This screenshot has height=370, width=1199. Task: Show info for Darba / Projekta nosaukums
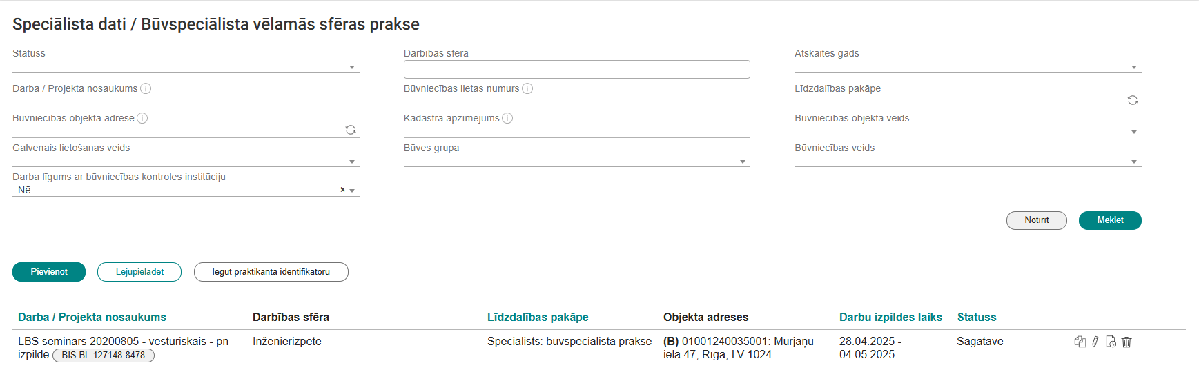tap(146, 88)
